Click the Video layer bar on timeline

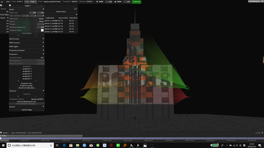41,136
